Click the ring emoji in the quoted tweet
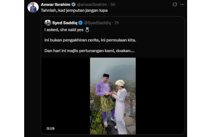 click(87, 30)
